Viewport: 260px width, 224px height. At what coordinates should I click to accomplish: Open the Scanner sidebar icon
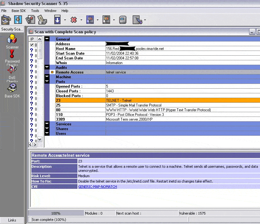(12, 41)
